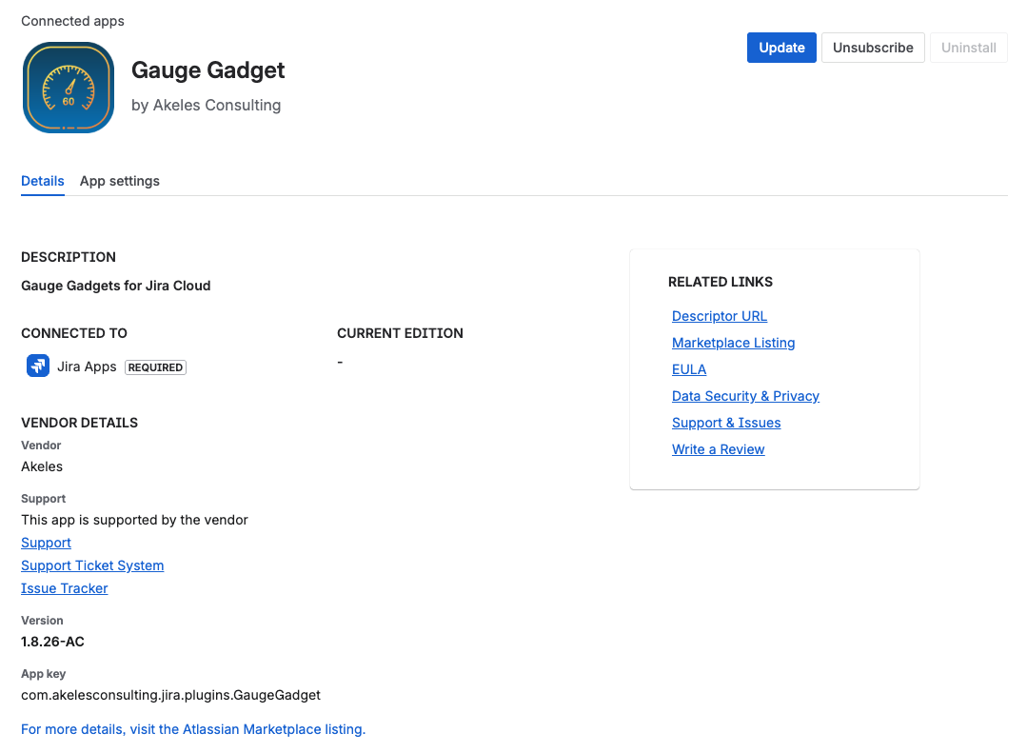Click the Support link under vendor details
Screen dimensions: 1027x753
pos(46,543)
